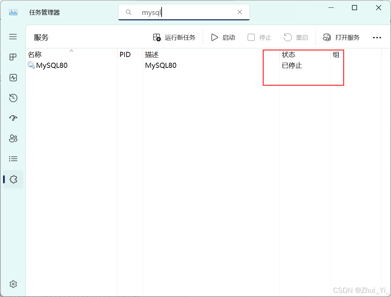Select the MySQL80 service name
The width and height of the screenshot is (391, 297).
pos(52,65)
